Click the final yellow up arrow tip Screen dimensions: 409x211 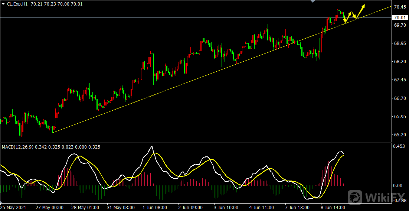[364, 5]
